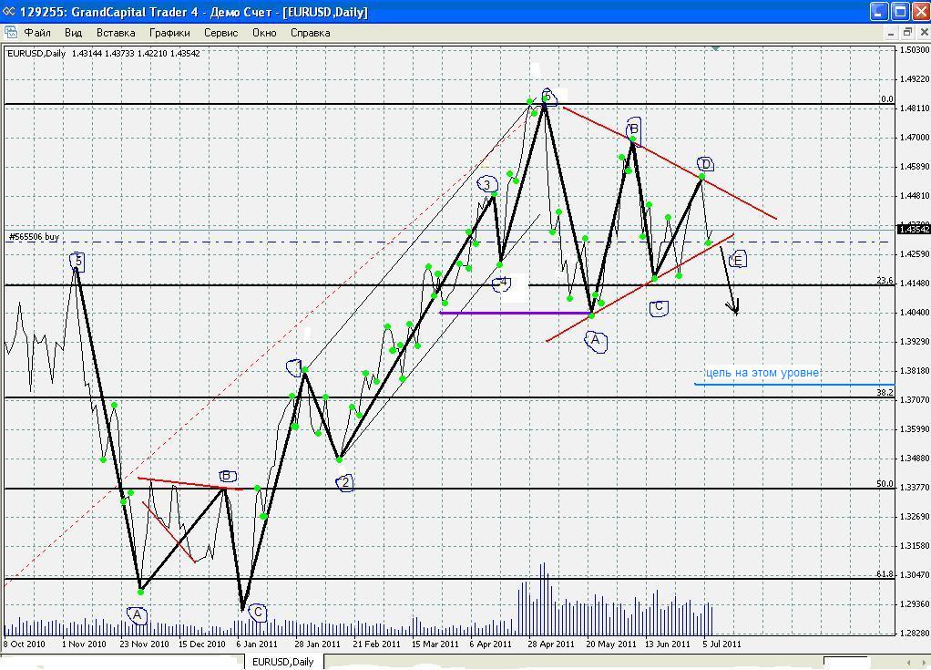Click the 1.45890 price scale label
The width and height of the screenshot is (931, 670).
(915, 166)
